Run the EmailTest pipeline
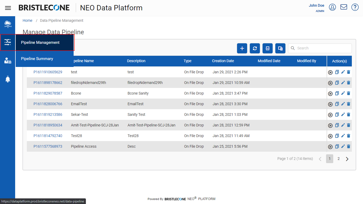This screenshot has height=204, width=363. coord(330,104)
